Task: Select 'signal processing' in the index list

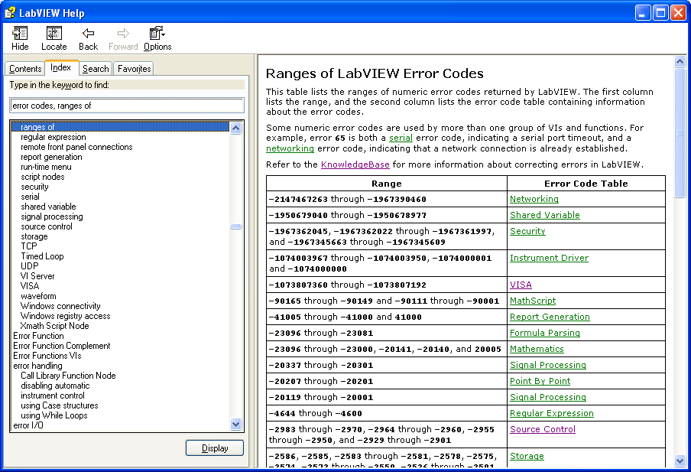Action: (52, 216)
